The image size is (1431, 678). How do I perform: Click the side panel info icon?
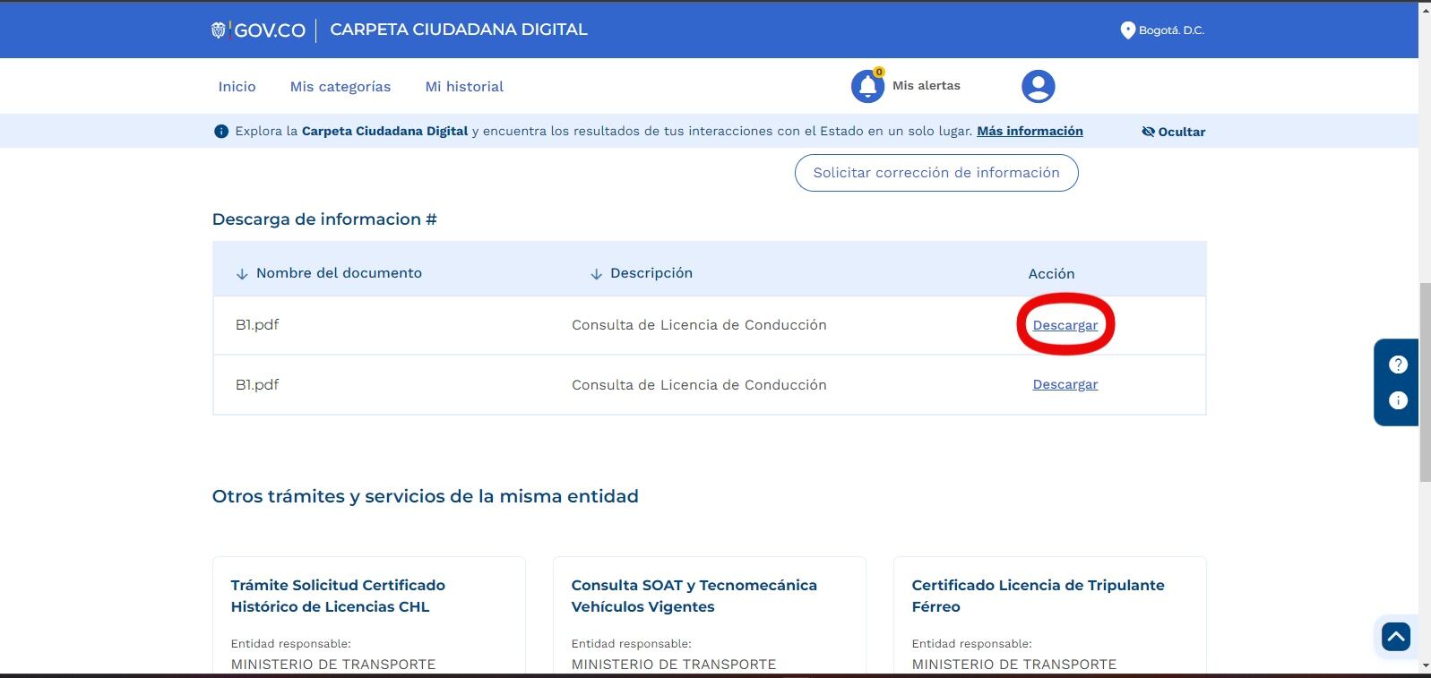[x=1398, y=400]
